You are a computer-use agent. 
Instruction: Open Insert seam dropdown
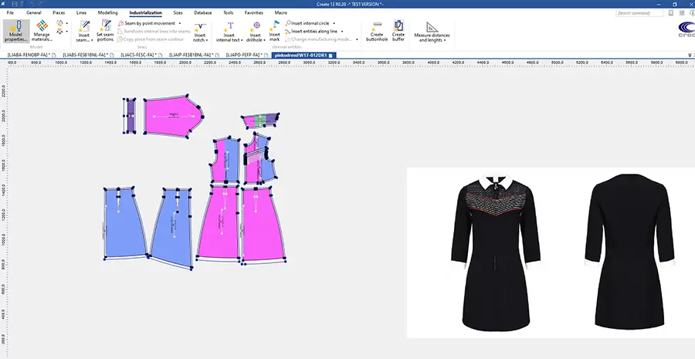coord(83,40)
